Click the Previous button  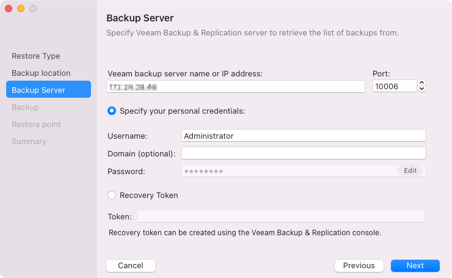click(359, 266)
